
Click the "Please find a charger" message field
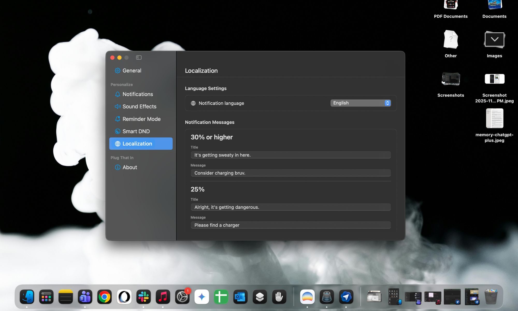coord(290,225)
